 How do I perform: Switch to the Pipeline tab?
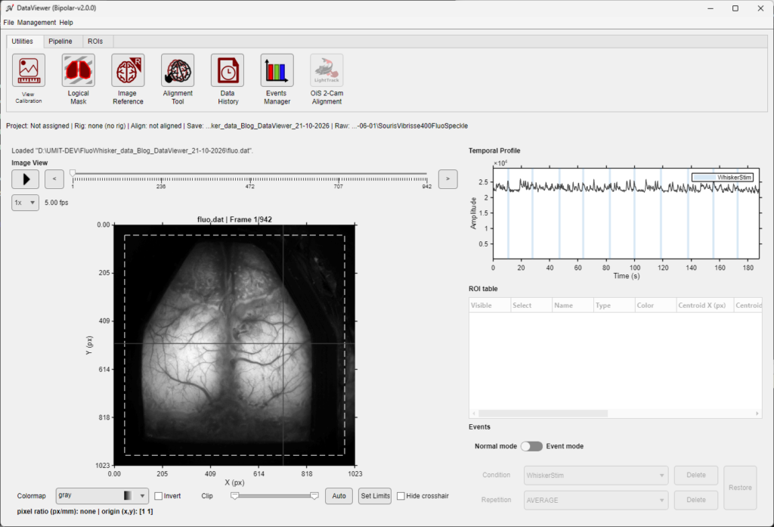pos(60,42)
